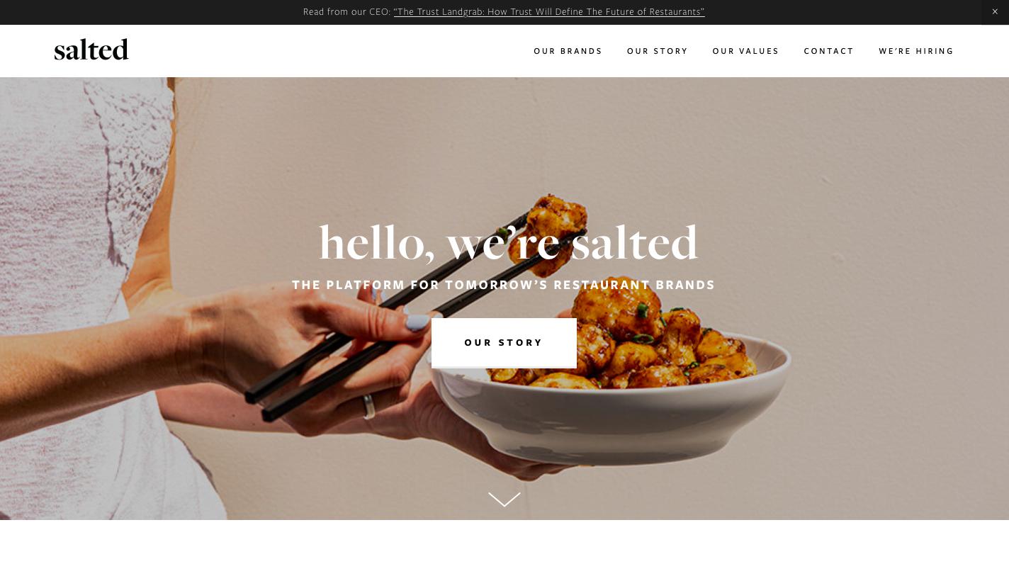Click the 'Platform for tomorrow's restaurant brands' tagline
This screenshot has width=1009, height=576.
click(x=504, y=285)
